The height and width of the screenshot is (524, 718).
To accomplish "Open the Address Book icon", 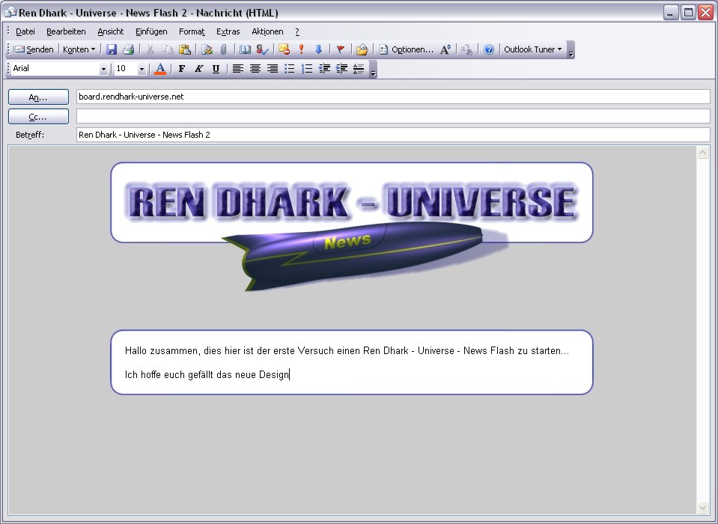I will pyautogui.click(x=244, y=49).
